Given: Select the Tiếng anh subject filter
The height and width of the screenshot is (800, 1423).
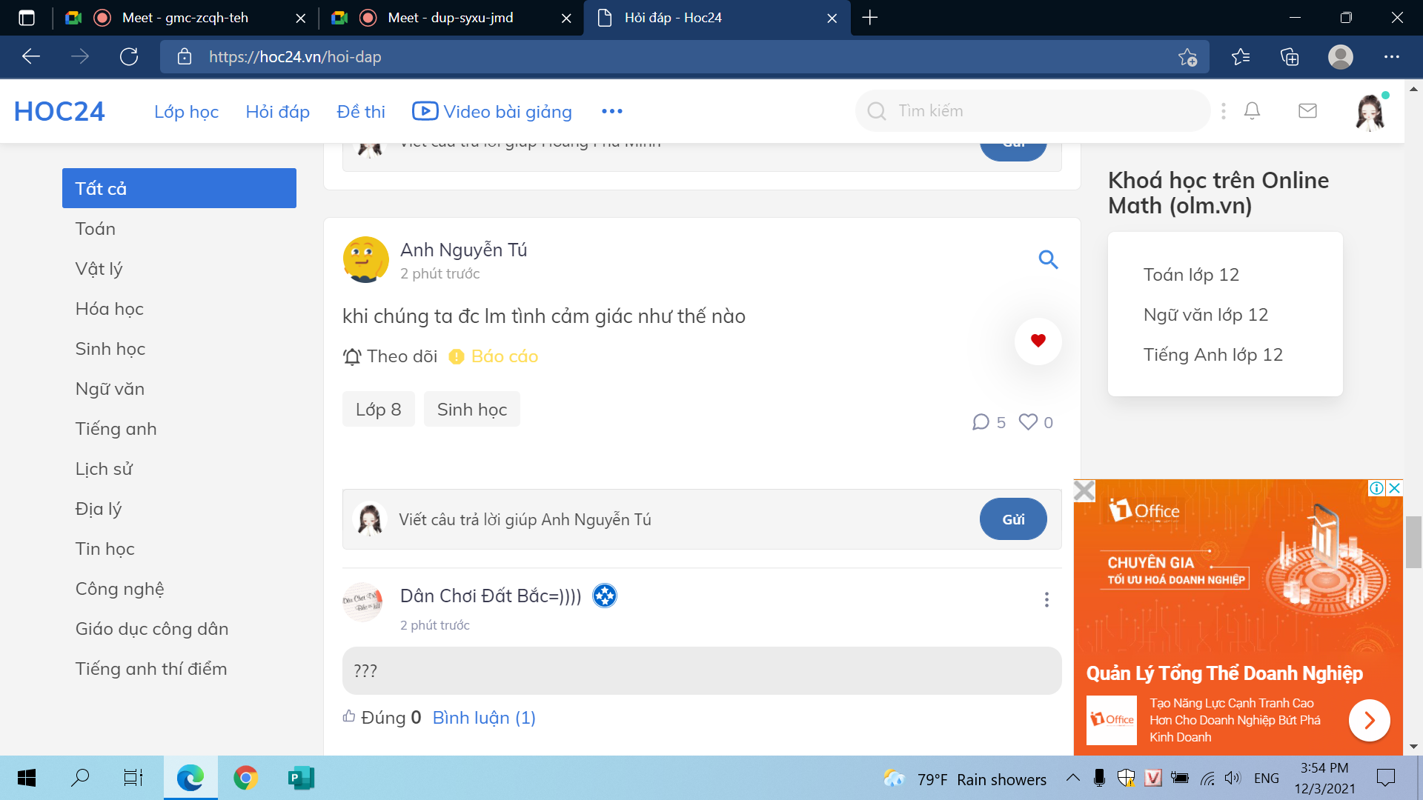Looking at the screenshot, I should point(116,429).
